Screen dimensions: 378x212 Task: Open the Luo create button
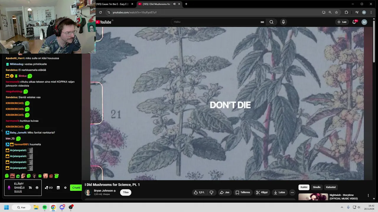(x=342, y=22)
